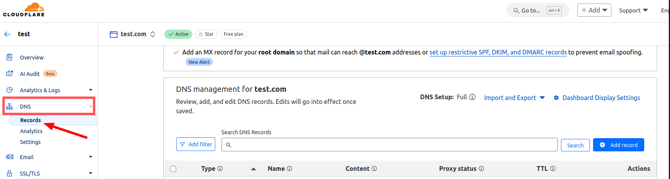Open the Add dropdown in header
The image size is (670, 179).
pyautogui.click(x=594, y=10)
